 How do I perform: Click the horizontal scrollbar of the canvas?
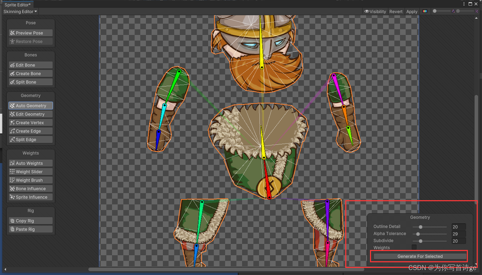(x=226, y=269)
